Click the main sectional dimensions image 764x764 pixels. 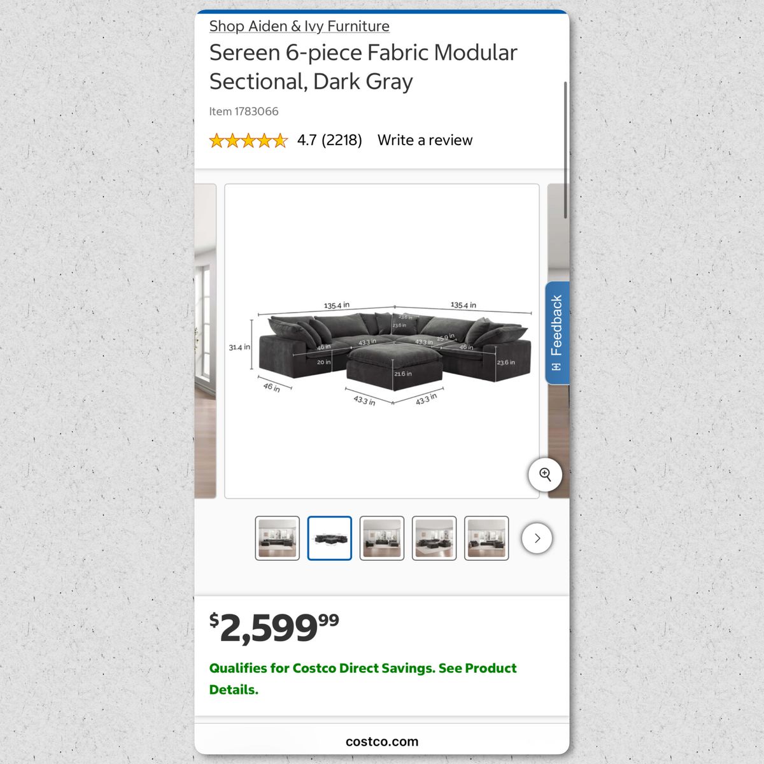pyautogui.click(x=382, y=341)
